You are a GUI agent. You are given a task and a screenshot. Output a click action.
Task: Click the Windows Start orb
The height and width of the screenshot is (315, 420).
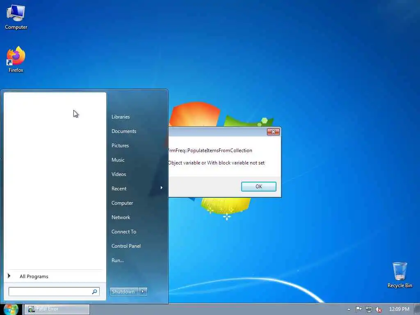pos(11,309)
